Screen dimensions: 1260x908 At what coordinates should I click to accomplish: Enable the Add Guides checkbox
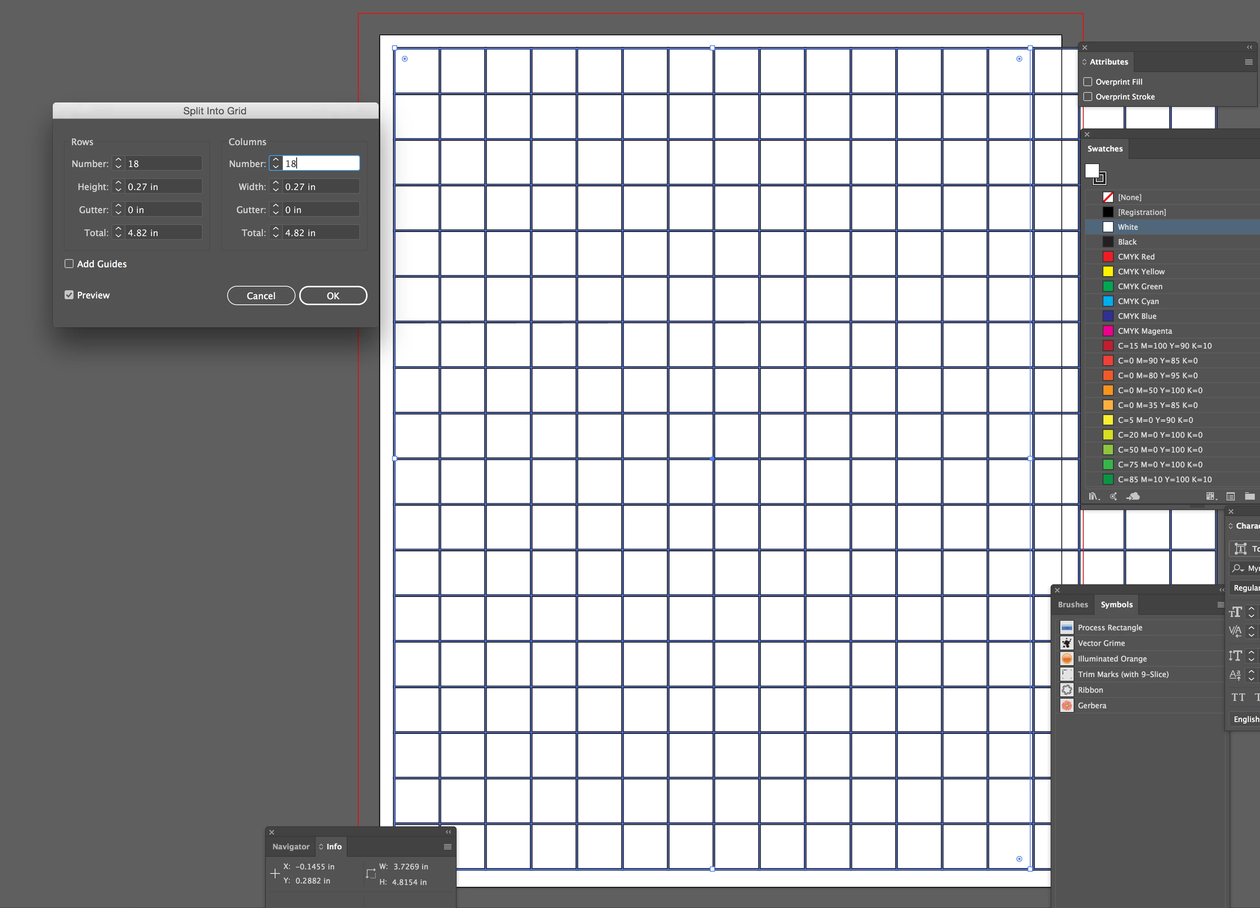click(x=69, y=264)
